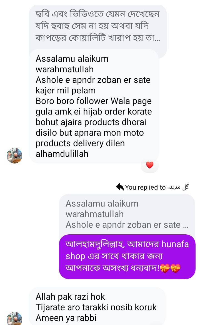
Task: Tap the Urdu name گل مدینہ
Action: tap(178, 187)
